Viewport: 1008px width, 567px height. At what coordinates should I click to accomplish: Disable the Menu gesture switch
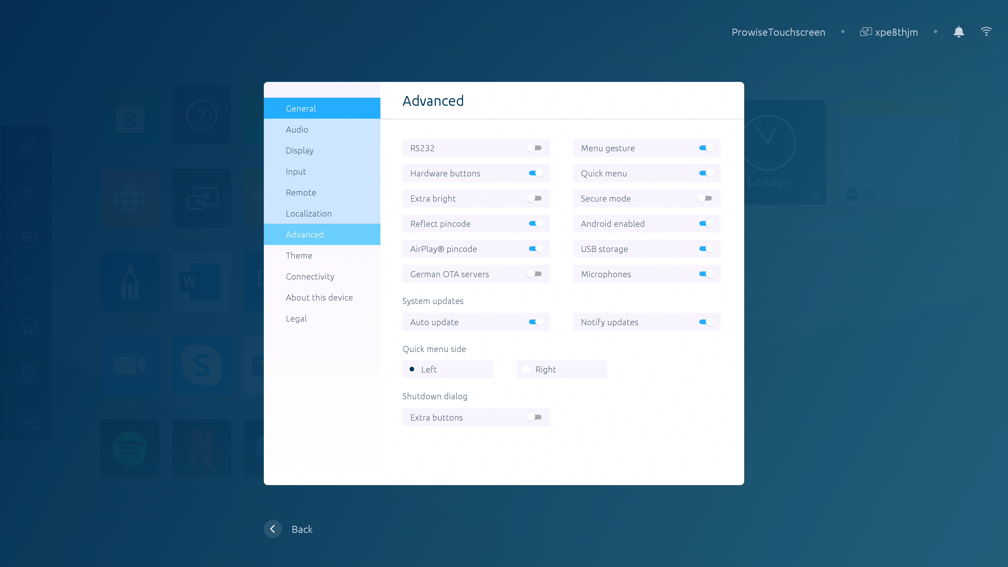click(x=706, y=148)
